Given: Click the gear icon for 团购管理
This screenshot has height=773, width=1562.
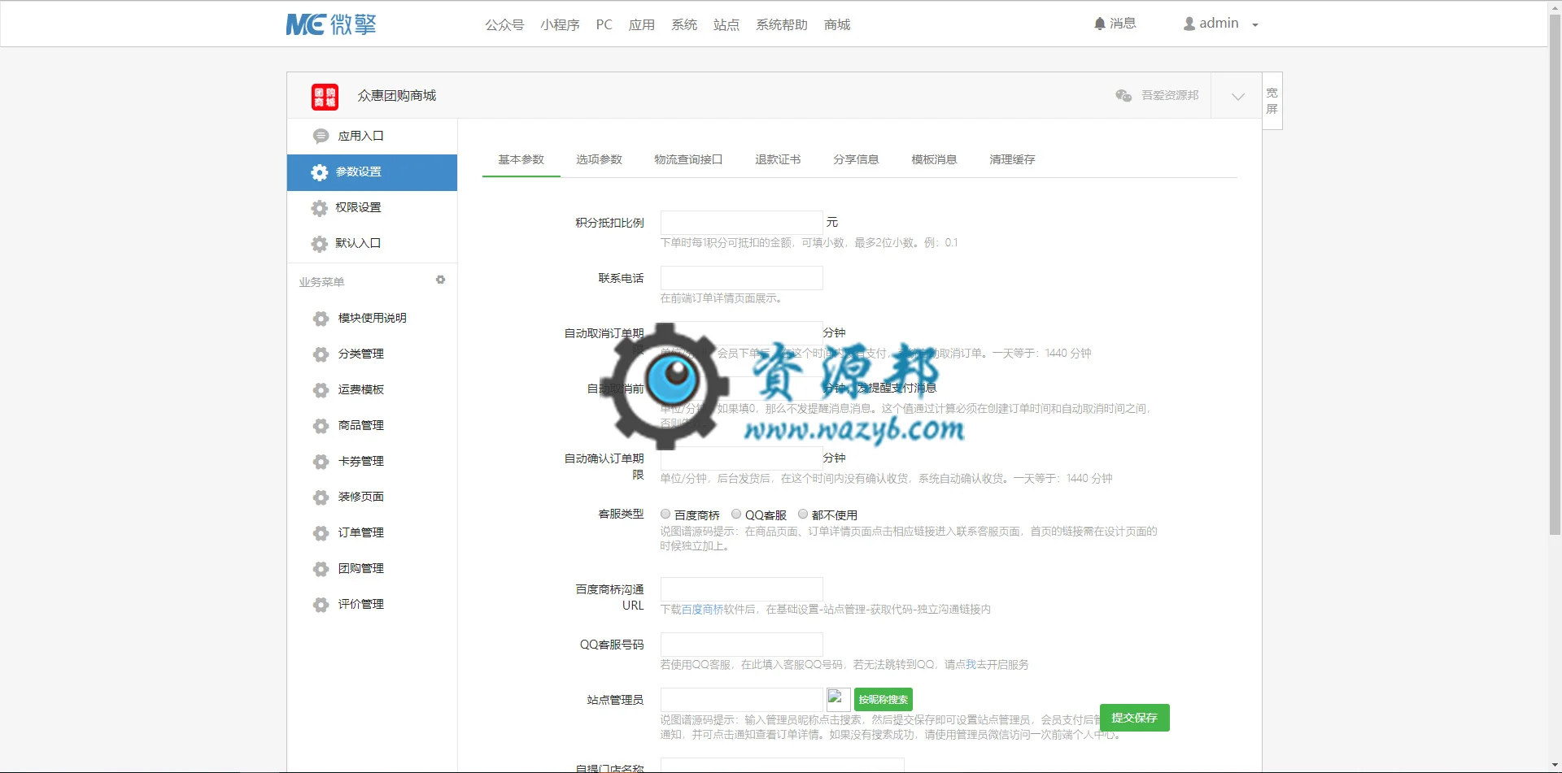Looking at the screenshot, I should coord(321,569).
